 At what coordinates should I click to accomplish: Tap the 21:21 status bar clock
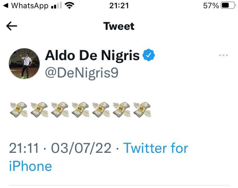pos(119,6)
